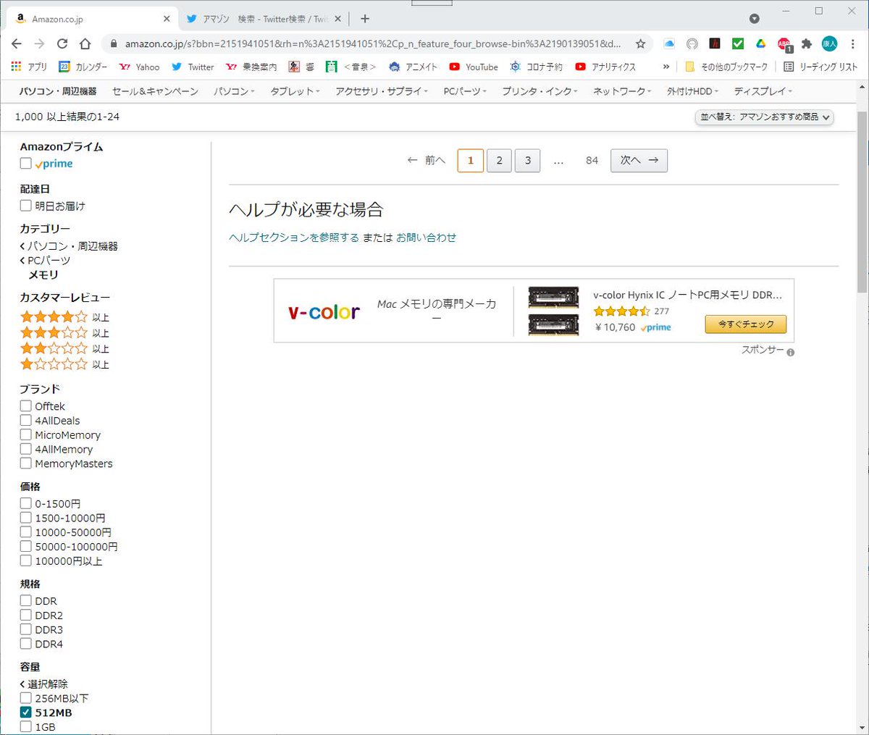Screen dimensions: 869x735
Task: Open the アニメイト bookmark
Action: 413,67
